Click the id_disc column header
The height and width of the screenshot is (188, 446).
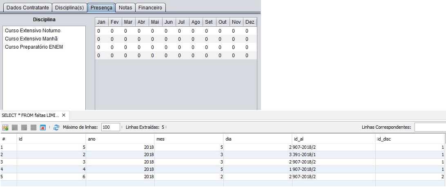coord(410,139)
